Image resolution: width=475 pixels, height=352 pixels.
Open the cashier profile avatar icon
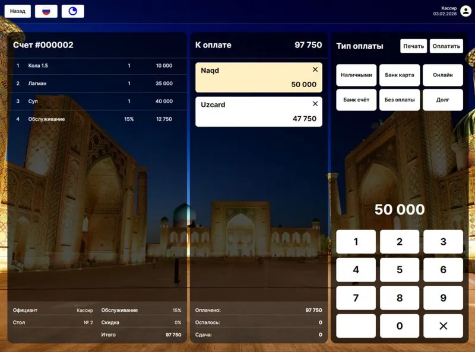click(x=465, y=11)
